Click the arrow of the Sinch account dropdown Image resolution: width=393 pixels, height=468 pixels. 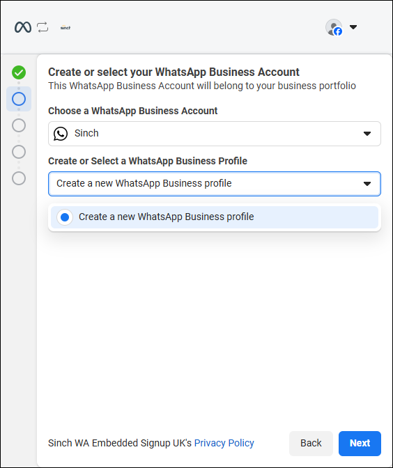[x=367, y=134]
